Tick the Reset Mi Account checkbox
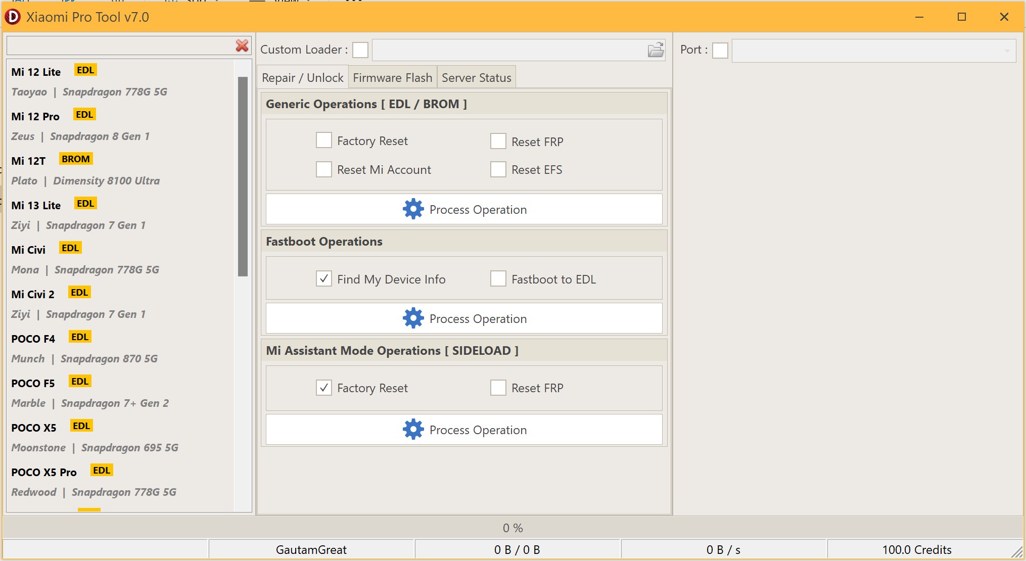 [324, 169]
